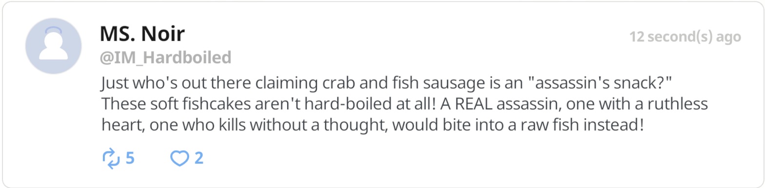Click the repost count number 5
This screenshot has width=765, height=188.
coord(130,158)
